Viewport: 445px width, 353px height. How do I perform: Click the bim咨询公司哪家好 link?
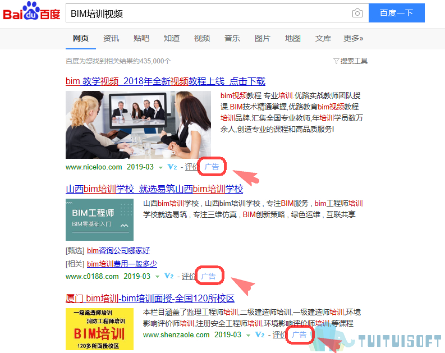pyautogui.click(x=118, y=250)
